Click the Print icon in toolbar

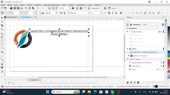point(22,8)
